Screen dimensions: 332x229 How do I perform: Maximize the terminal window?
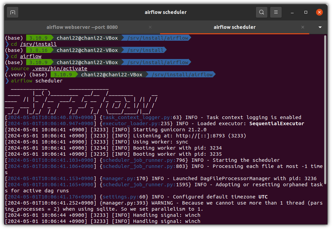306,12
